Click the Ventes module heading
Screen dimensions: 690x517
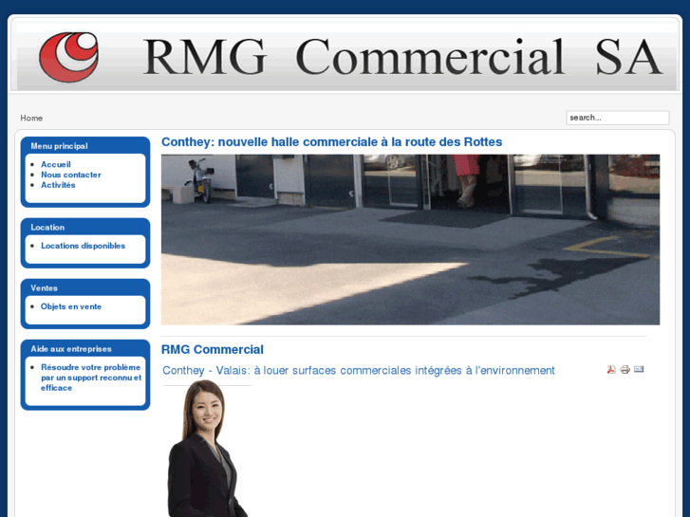click(44, 288)
